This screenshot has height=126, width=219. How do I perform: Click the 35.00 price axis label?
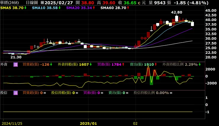pyautogui.click(x=211, y=29)
